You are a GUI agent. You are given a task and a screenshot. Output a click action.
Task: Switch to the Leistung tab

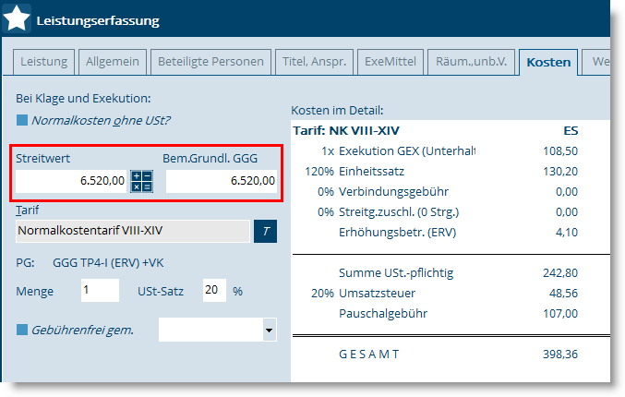tap(43, 62)
